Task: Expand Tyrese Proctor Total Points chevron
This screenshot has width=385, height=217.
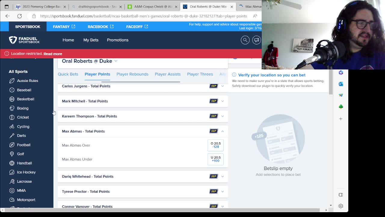Action: click(x=223, y=191)
